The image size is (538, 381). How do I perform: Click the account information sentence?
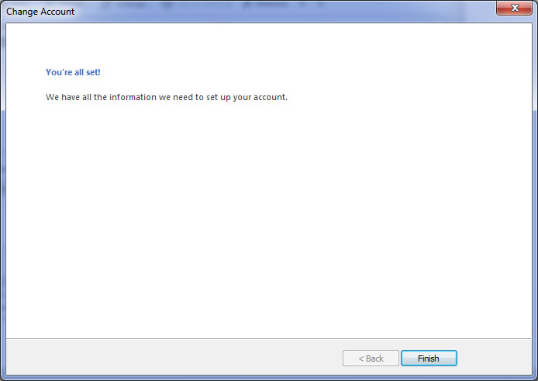point(167,97)
